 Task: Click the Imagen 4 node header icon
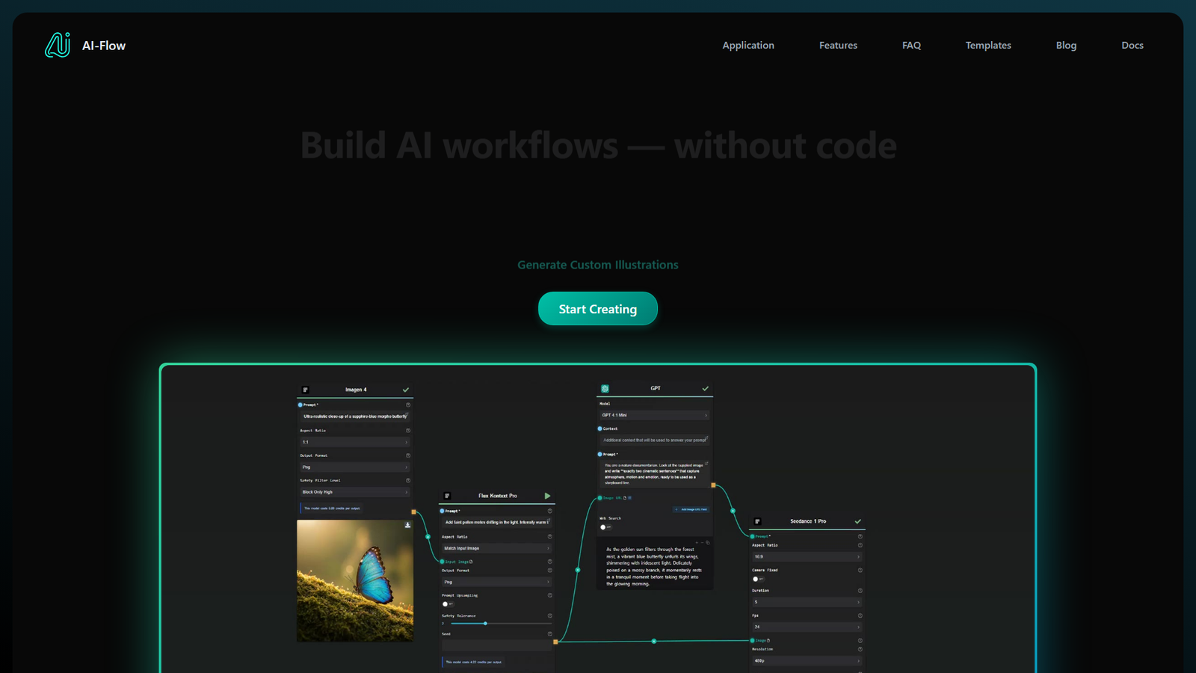point(304,390)
